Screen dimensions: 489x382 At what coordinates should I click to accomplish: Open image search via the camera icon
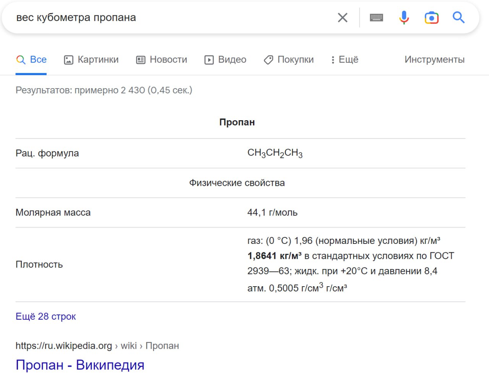(431, 18)
